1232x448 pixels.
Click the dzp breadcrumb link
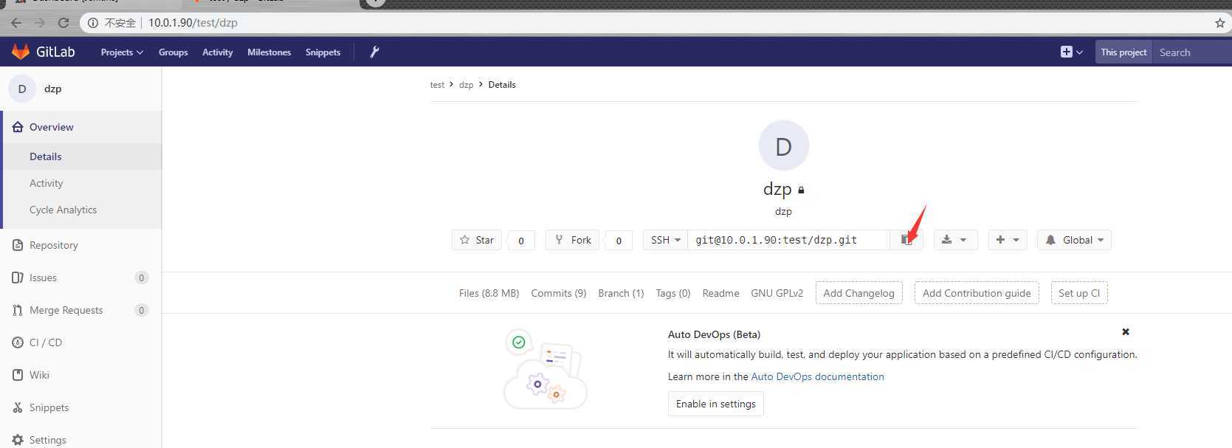[466, 85]
